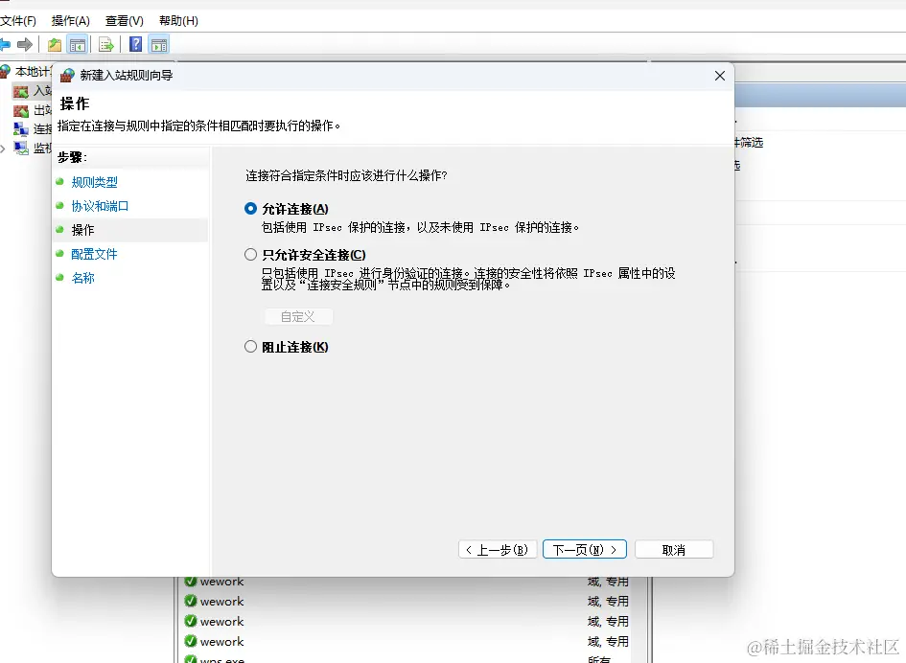This screenshot has width=906, height=663.
Task: Click the gray Forward arrow in the toolbar
Action: [25, 44]
